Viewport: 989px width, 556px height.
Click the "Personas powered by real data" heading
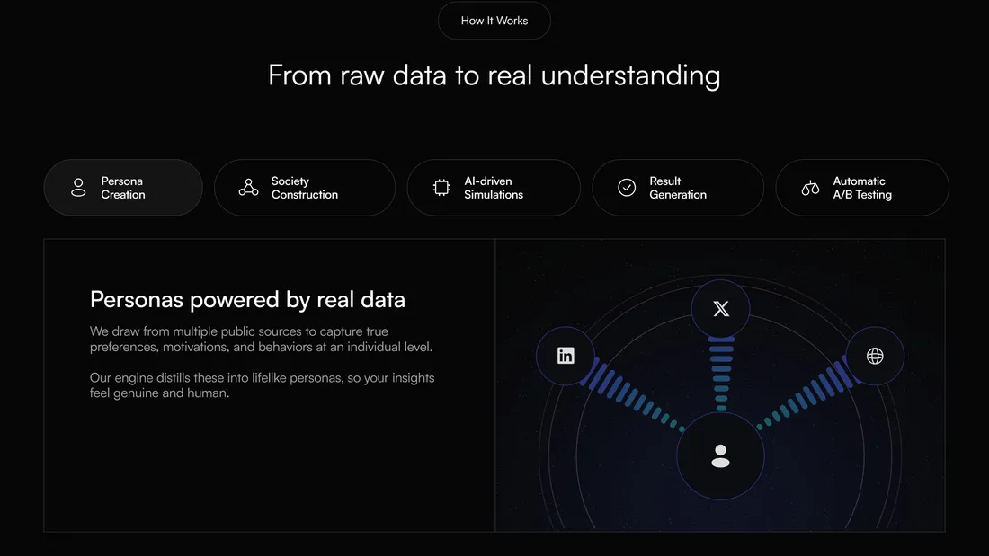[x=247, y=299]
